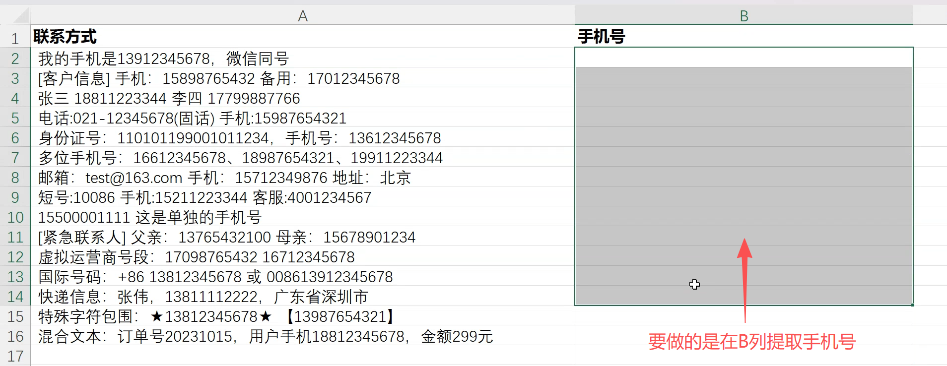Click the Select All corner triangle

tap(21, 16)
